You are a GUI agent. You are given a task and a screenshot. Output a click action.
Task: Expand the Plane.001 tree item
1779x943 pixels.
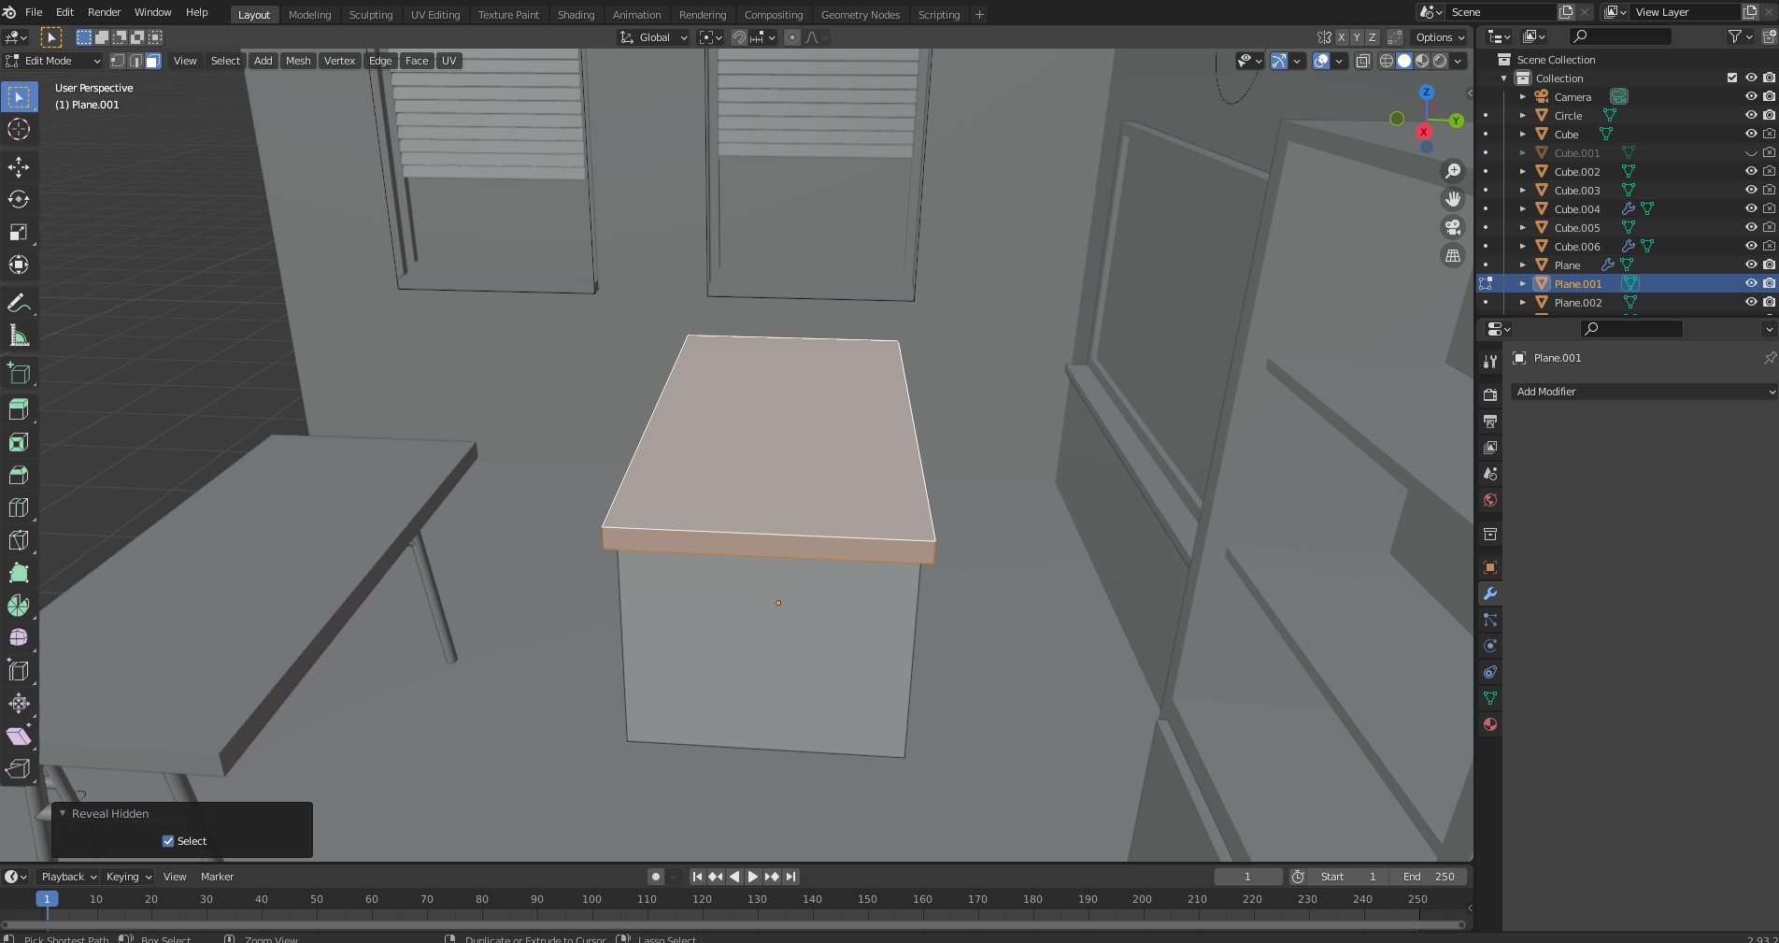(1523, 283)
